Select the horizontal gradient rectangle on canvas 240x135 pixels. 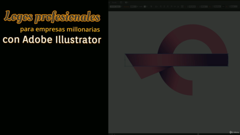[177, 60]
